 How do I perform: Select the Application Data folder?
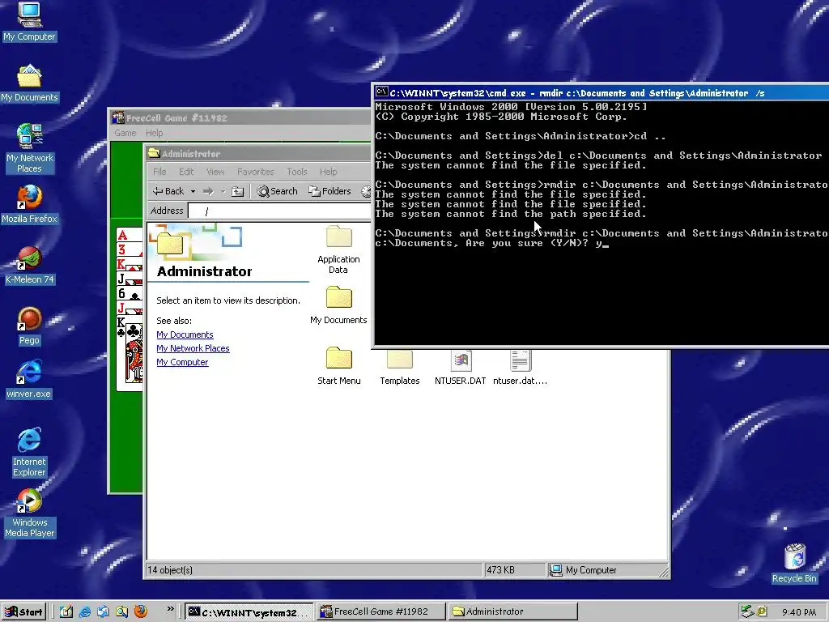(x=338, y=249)
